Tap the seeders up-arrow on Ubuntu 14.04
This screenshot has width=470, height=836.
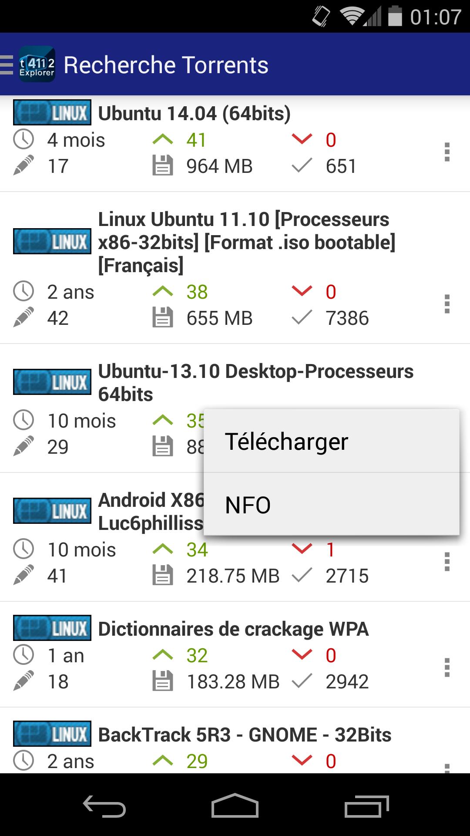coord(163,140)
